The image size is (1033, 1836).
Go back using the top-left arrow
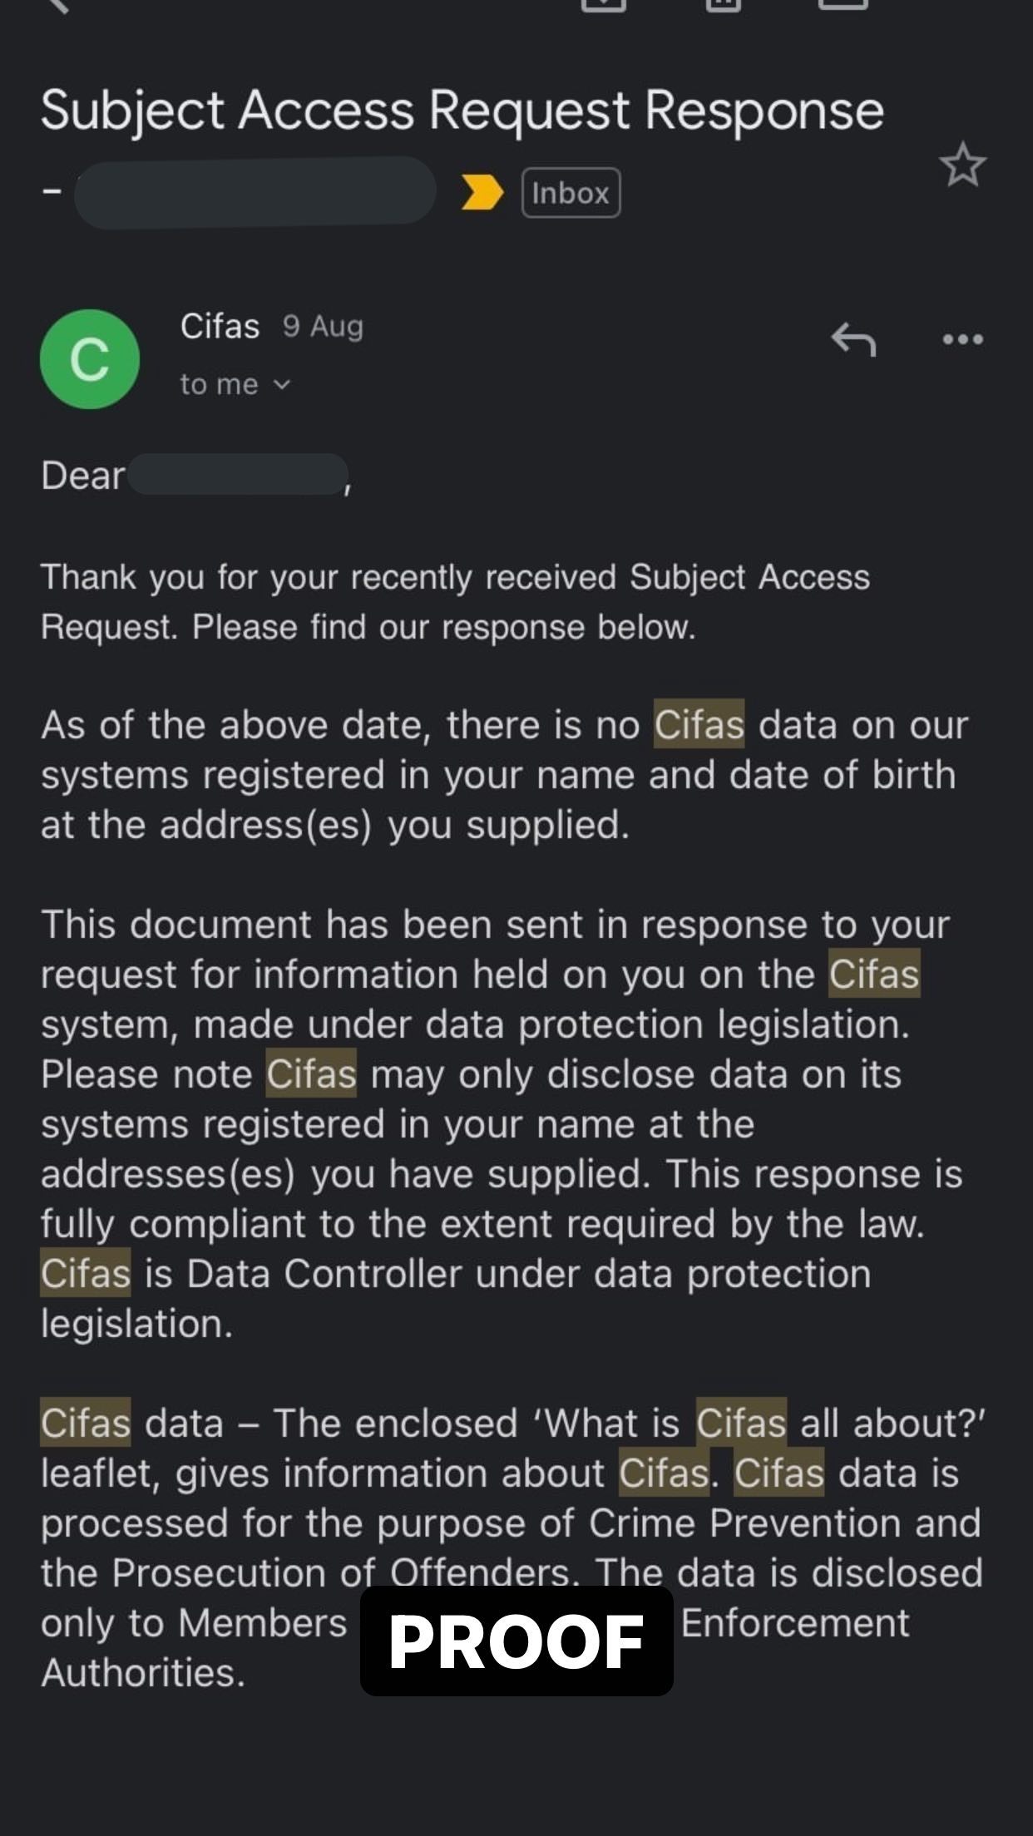click(x=57, y=4)
